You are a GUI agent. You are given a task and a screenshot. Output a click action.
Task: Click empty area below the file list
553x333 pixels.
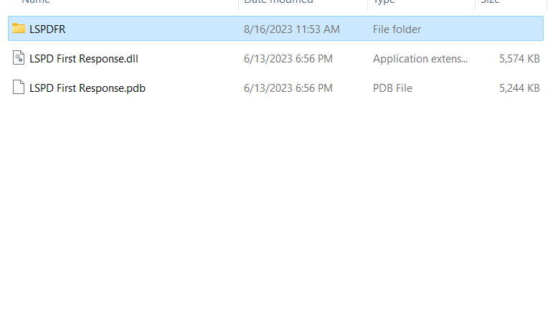[276, 215]
